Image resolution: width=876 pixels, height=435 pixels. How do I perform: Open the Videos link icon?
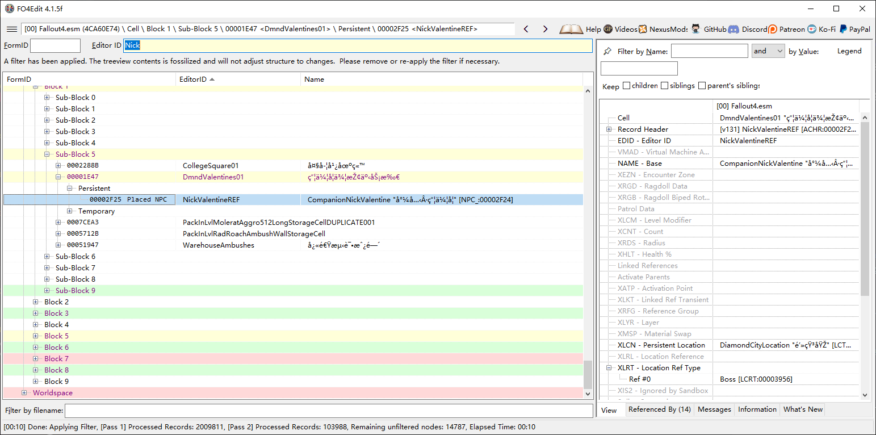click(608, 29)
